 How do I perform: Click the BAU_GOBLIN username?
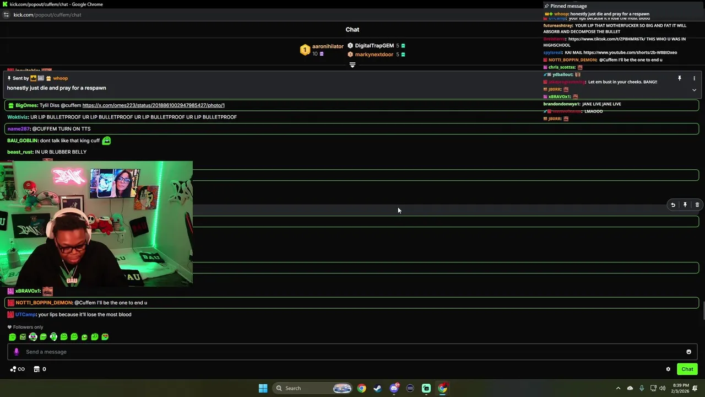(22, 141)
